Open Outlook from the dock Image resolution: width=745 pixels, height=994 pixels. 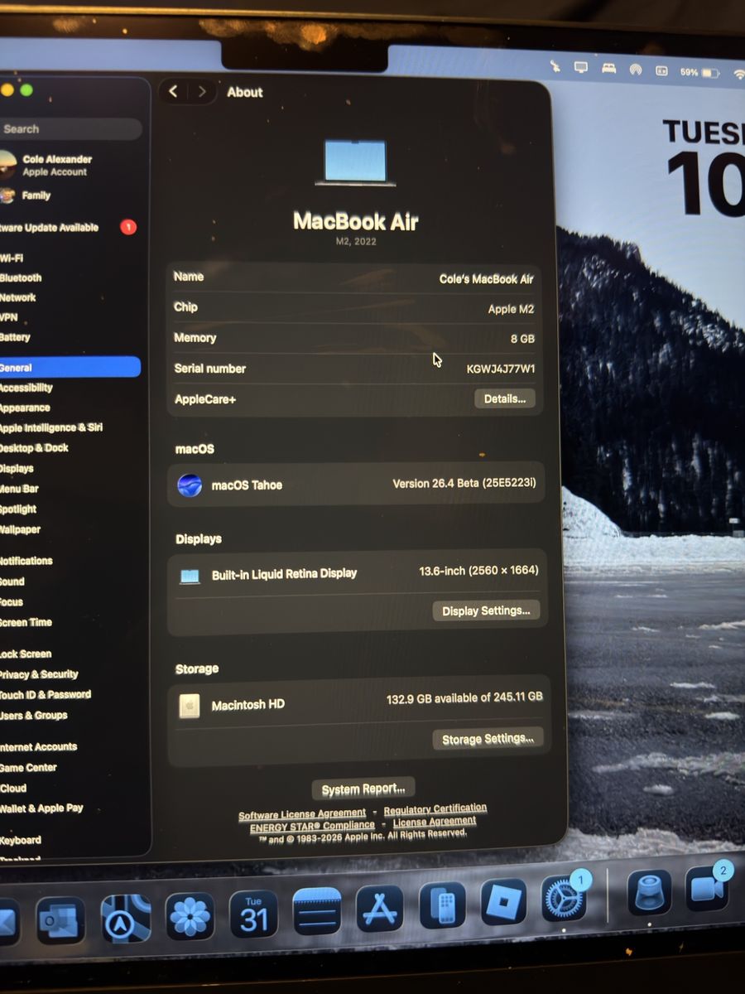coord(60,919)
